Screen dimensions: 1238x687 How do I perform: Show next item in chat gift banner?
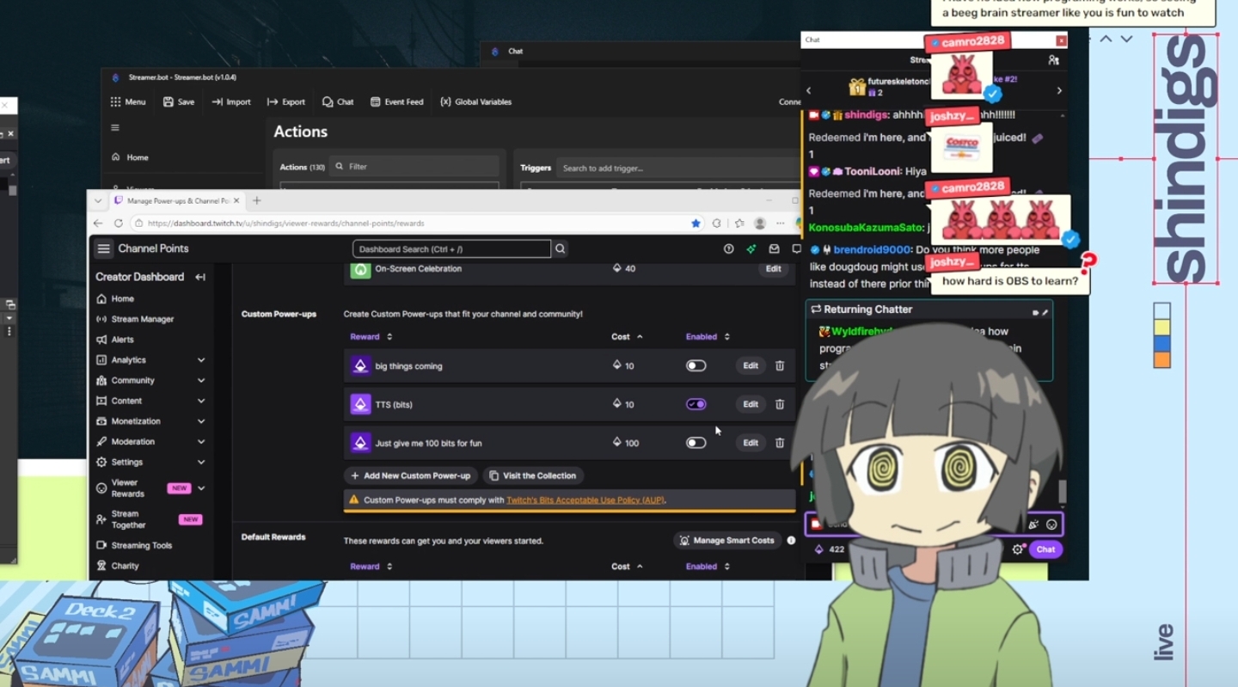click(1059, 90)
